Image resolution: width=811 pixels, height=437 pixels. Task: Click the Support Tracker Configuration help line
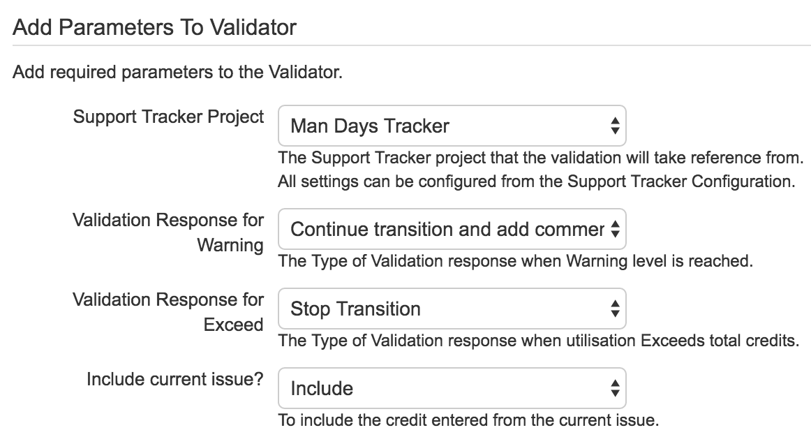537,182
